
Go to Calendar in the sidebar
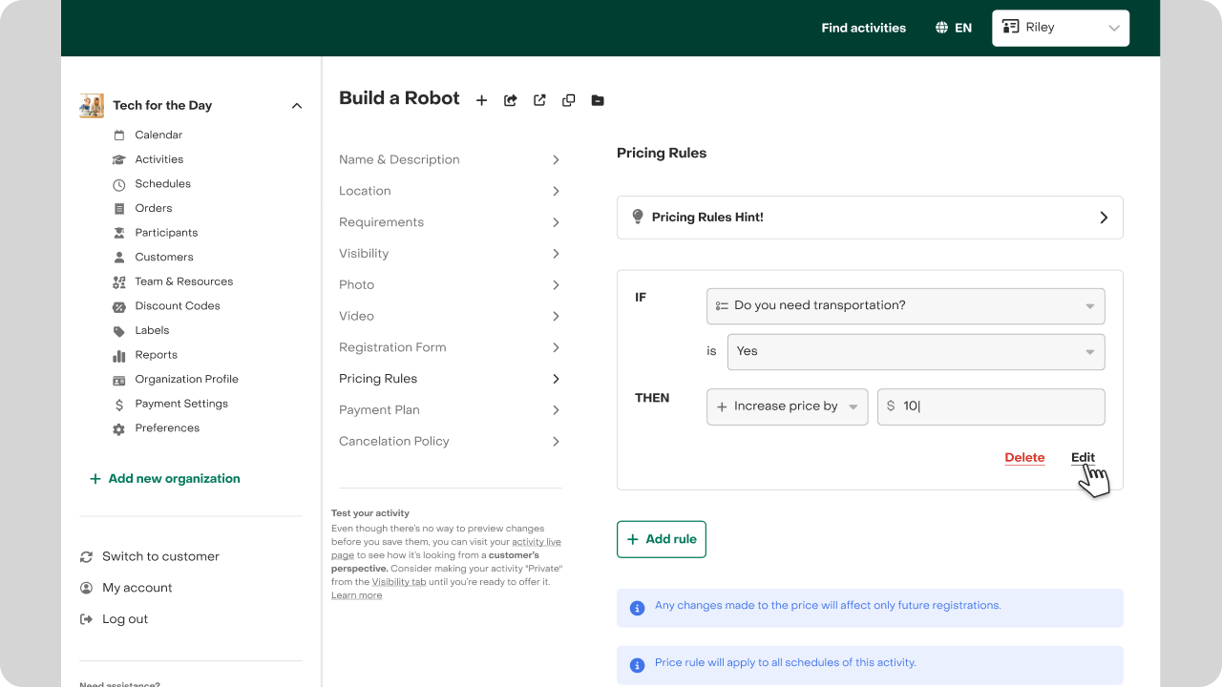tap(158, 135)
